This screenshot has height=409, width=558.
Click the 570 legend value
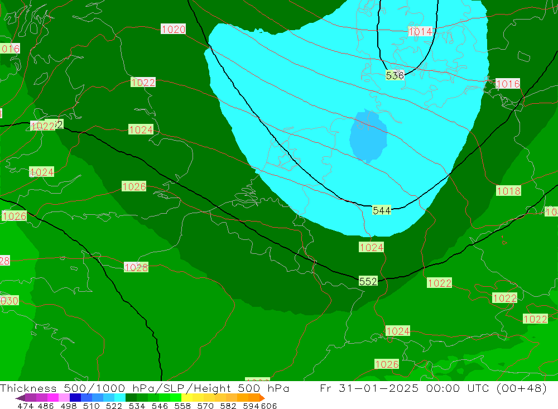205,406
